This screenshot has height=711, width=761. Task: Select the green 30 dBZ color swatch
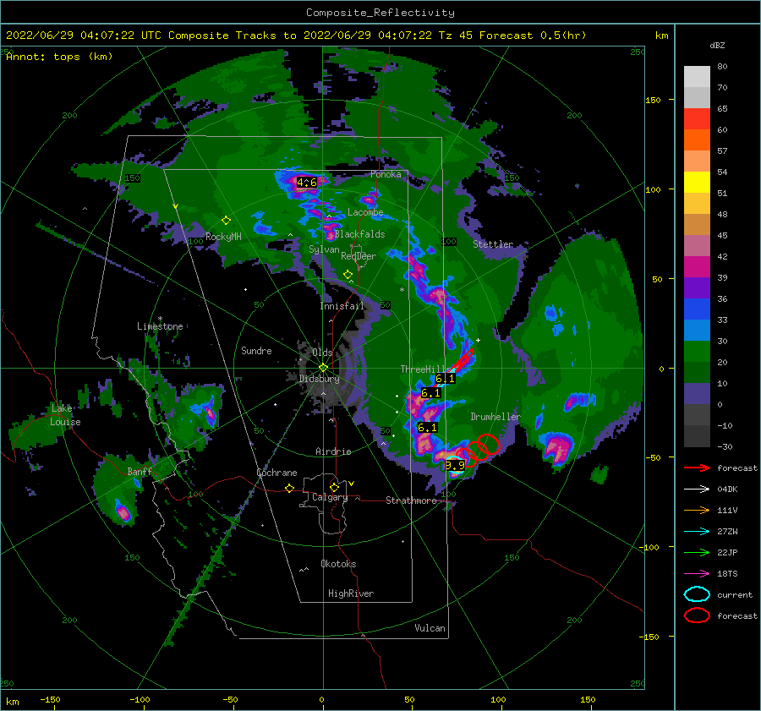697,351
